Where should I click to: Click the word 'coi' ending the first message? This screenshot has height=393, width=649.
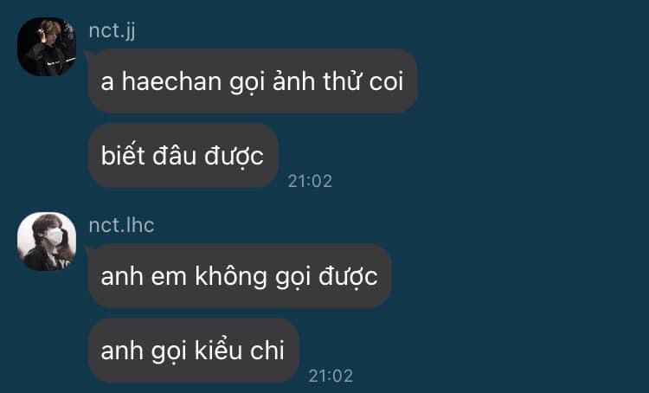[386, 81]
